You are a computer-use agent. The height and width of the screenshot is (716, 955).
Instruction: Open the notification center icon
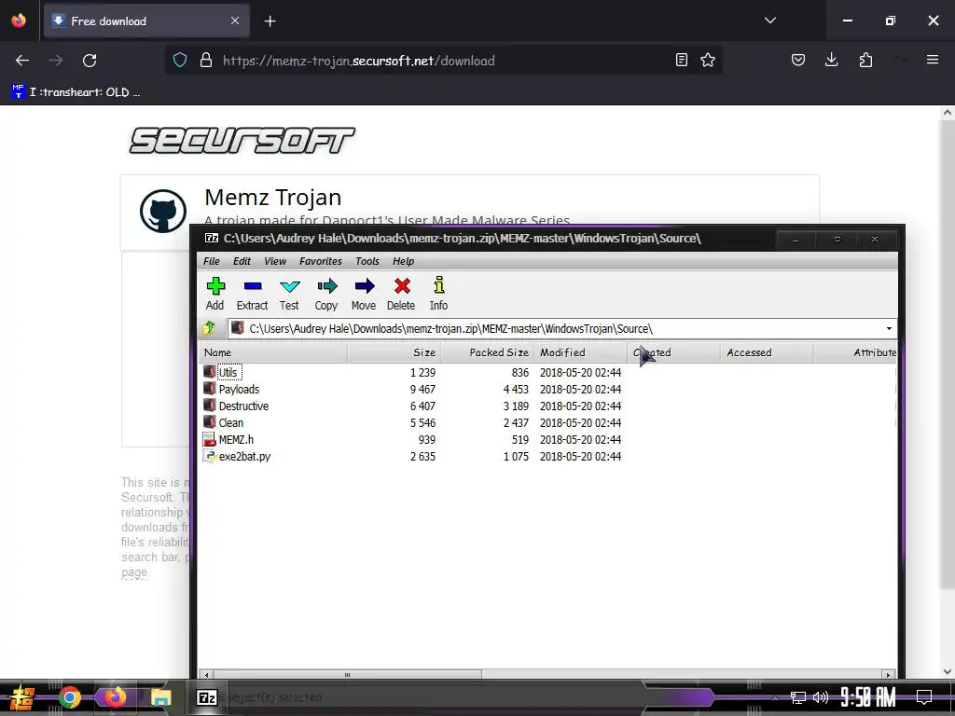point(924,697)
